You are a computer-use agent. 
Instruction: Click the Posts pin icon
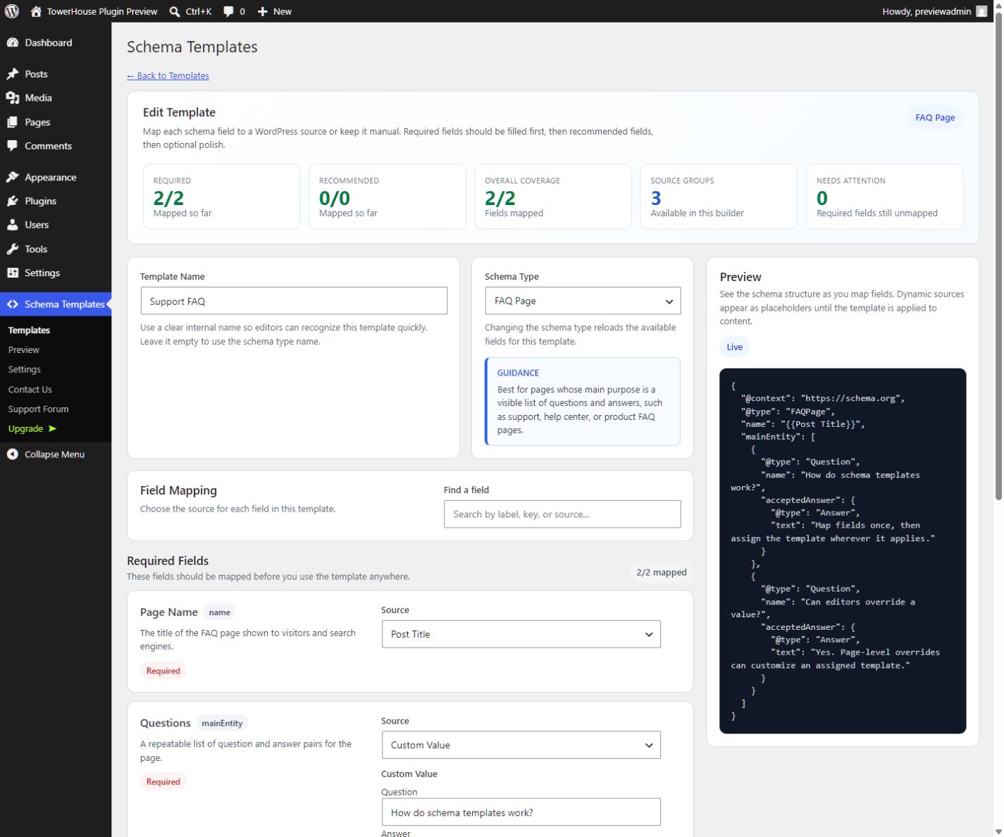coord(13,74)
